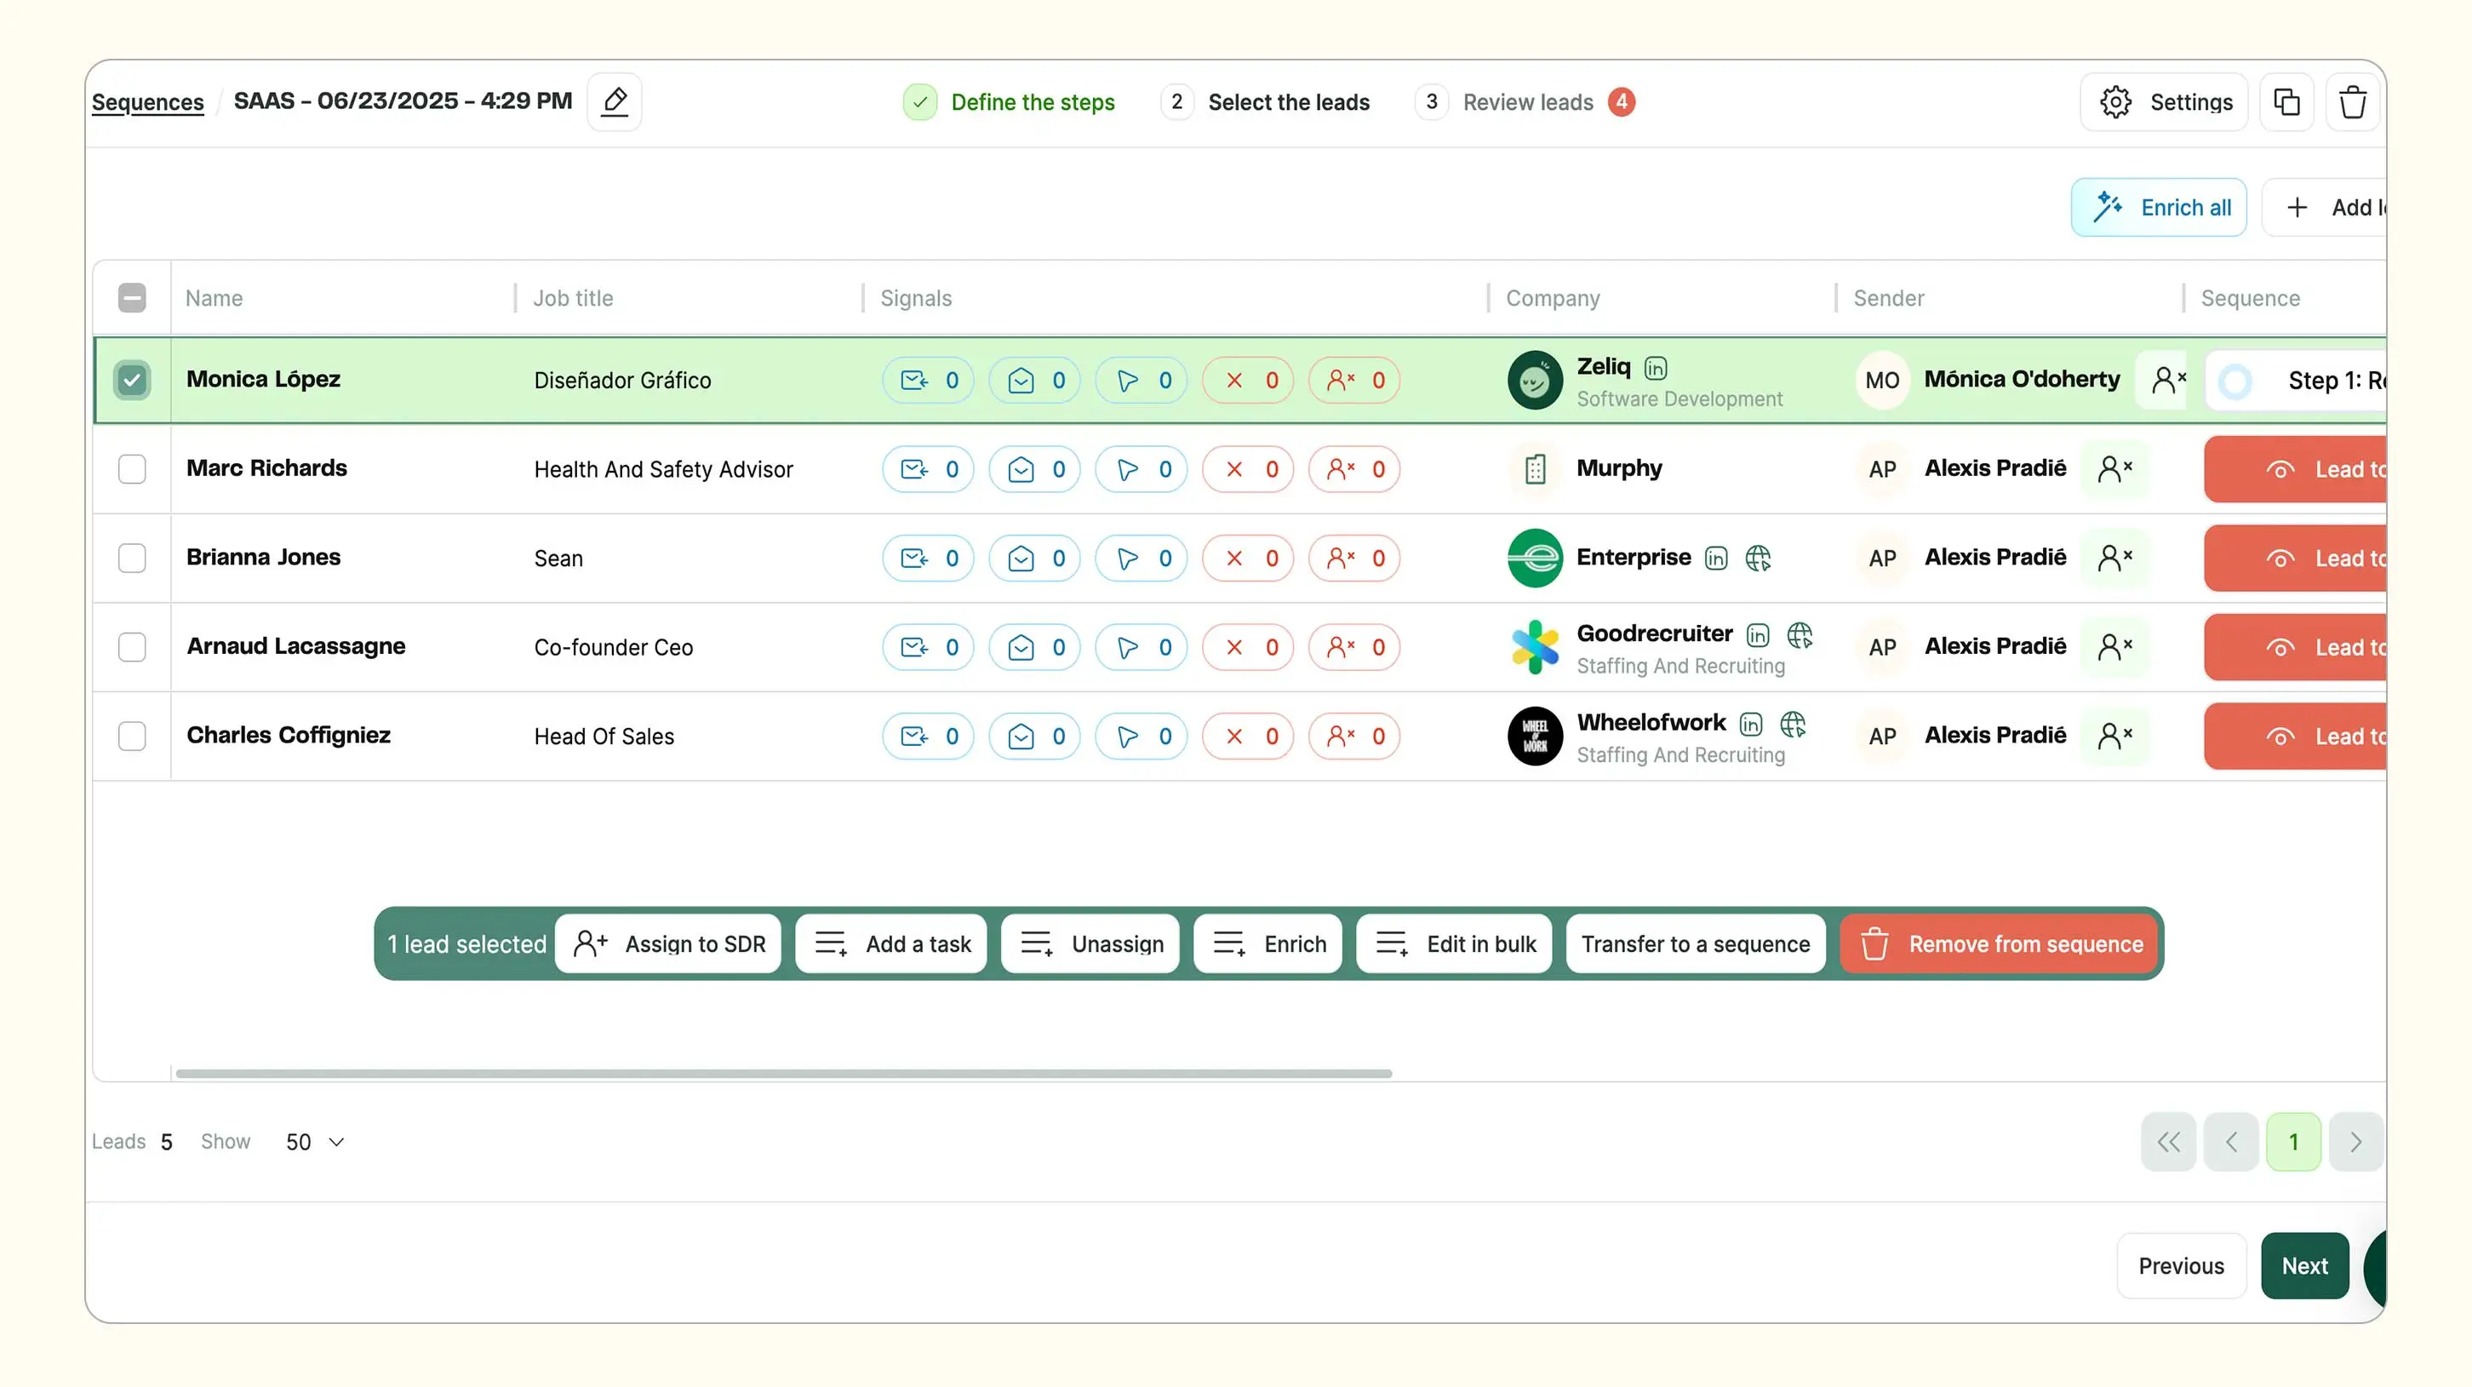Check the Arnaud Lacassagne row checkbox
The width and height of the screenshot is (2472, 1387).
[131, 647]
